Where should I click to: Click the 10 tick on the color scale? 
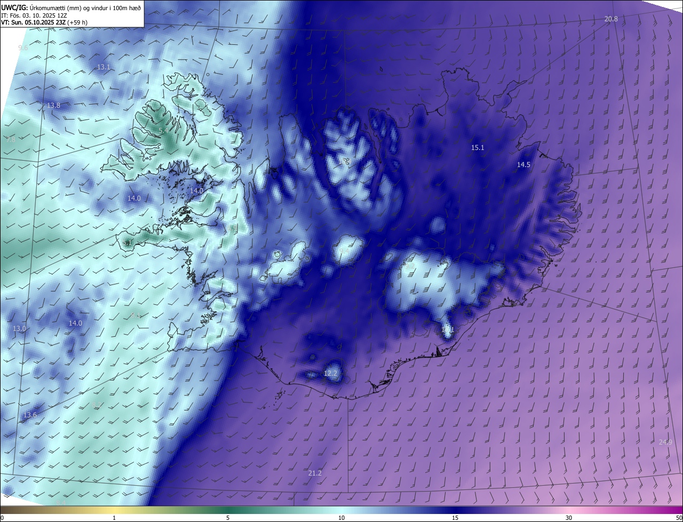tap(341, 518)
